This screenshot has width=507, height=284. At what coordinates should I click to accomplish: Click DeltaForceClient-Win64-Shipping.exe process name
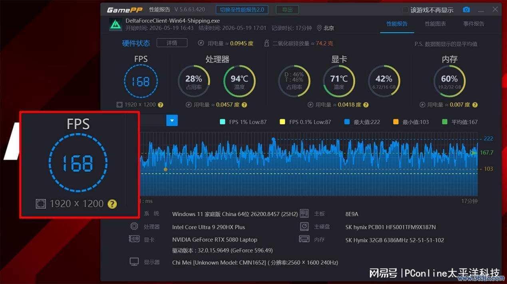pyautogui.click(x=173, y=21)
